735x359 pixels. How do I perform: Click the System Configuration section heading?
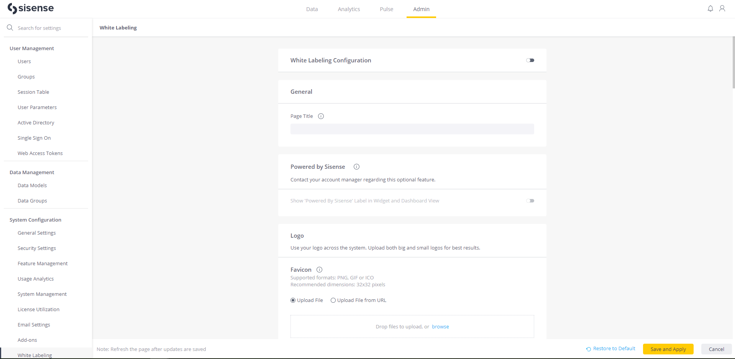(x=35, y=220)
